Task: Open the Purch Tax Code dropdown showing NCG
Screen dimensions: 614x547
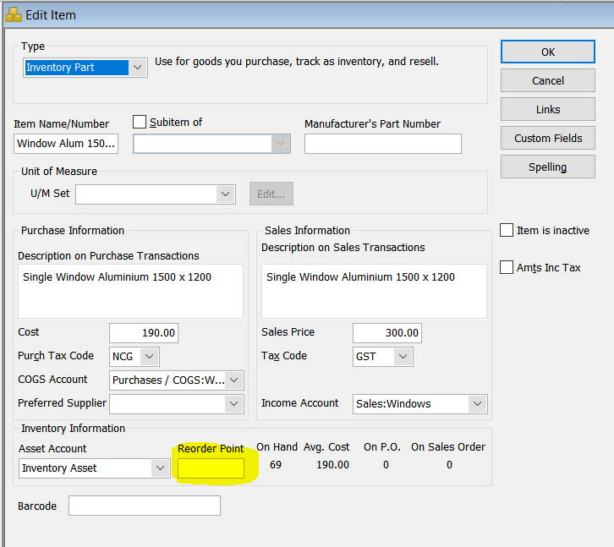Action: (134, 356)
